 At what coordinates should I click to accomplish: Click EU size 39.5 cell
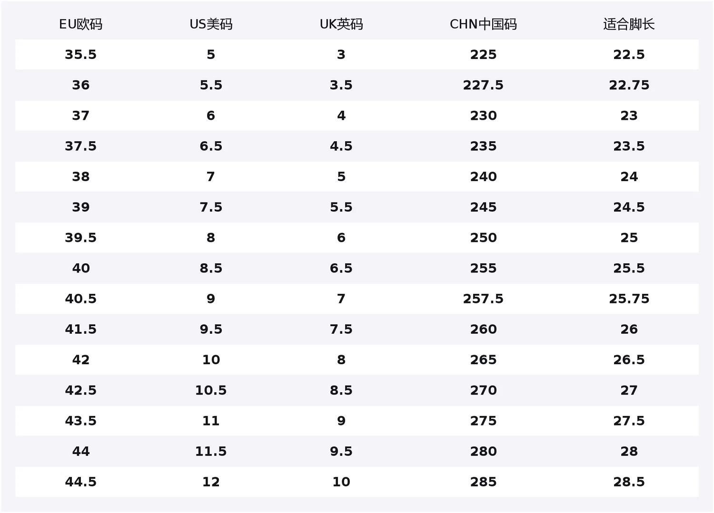(80, 238)
